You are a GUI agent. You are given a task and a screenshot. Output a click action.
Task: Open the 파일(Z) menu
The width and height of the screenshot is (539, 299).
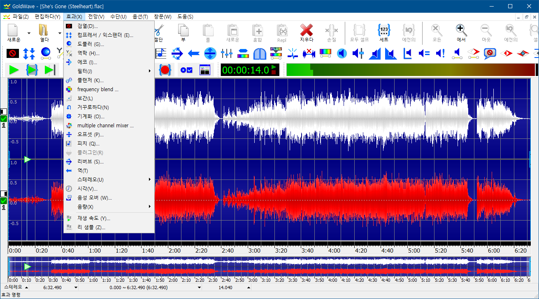tap(20, 16)
